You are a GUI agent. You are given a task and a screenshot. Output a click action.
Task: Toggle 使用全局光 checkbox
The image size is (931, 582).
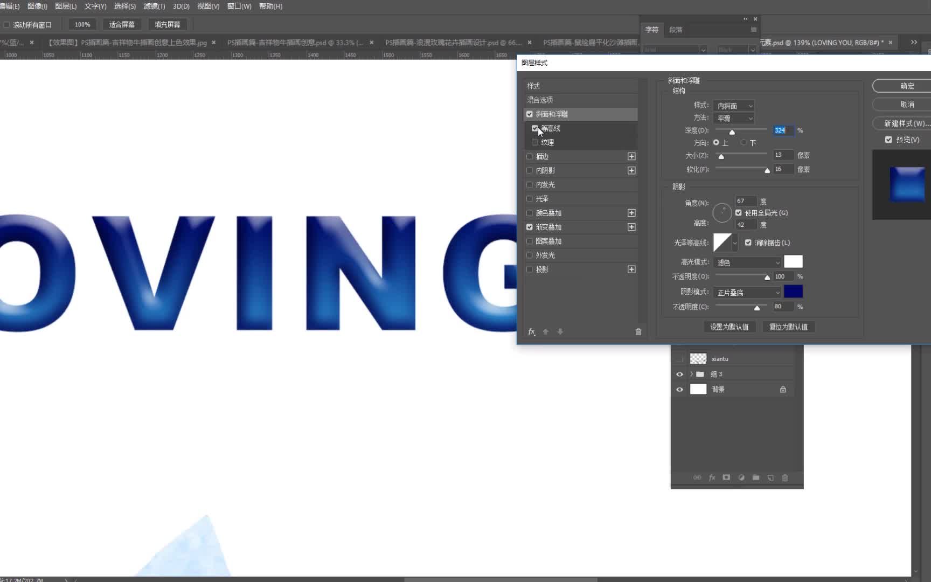coord(739,213)
